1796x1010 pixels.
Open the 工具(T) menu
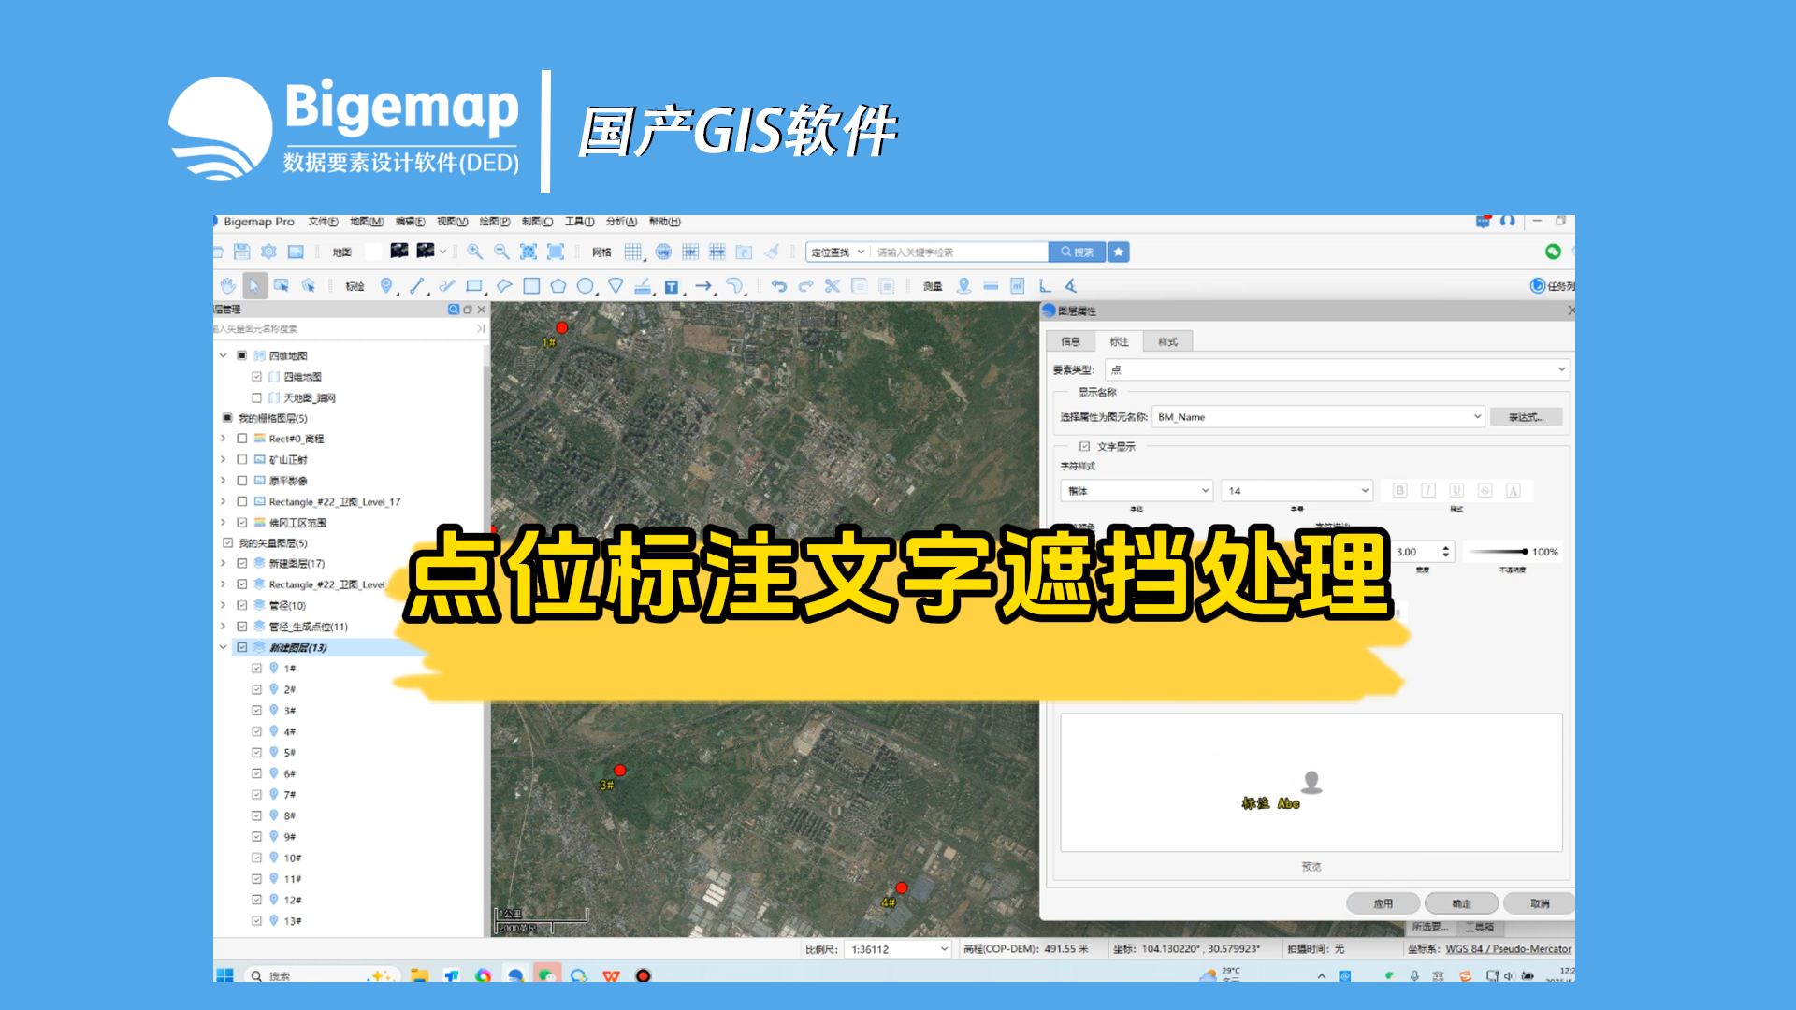[x=579, y=222]
